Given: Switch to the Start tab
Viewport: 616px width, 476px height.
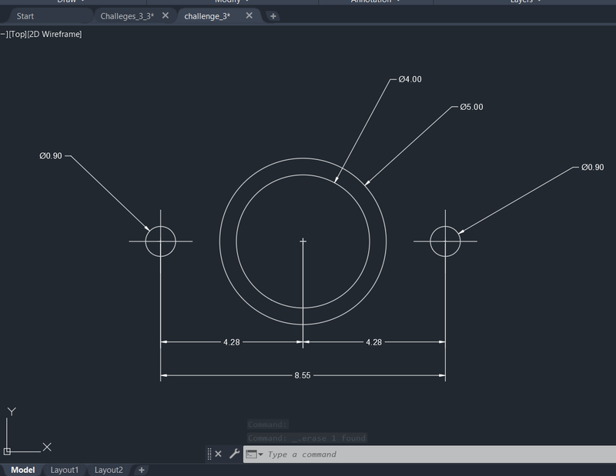Looking at the screenshot, I should [x=26, y=15].
